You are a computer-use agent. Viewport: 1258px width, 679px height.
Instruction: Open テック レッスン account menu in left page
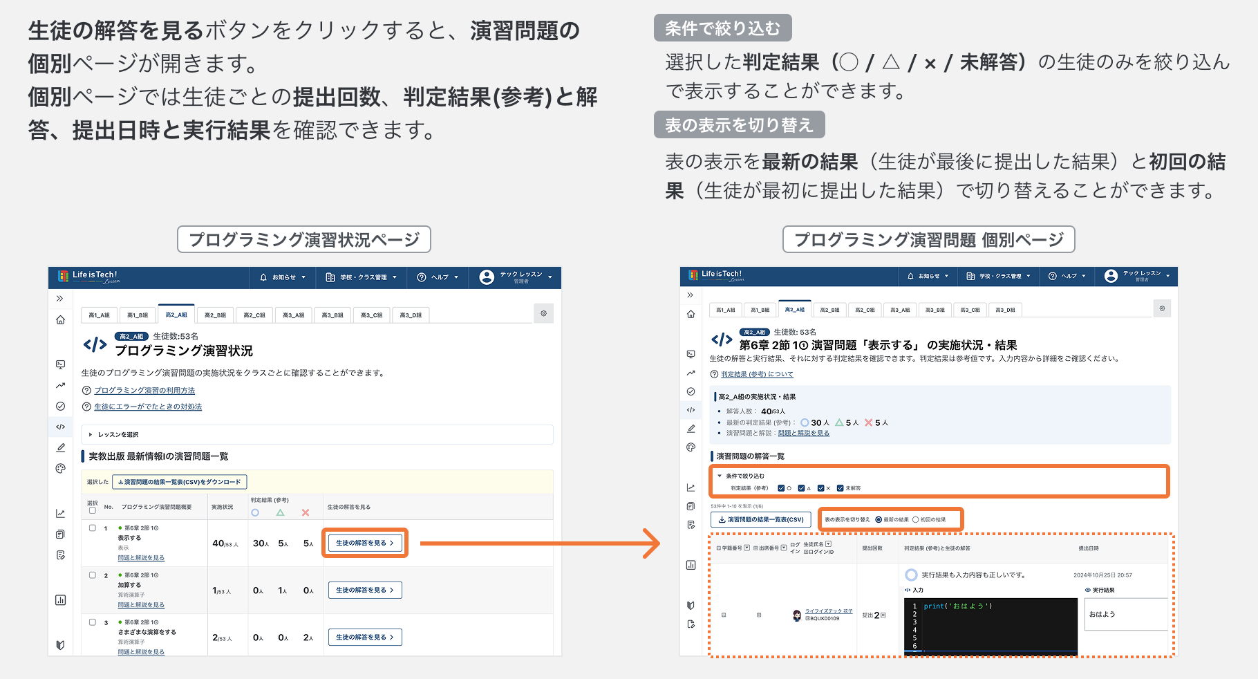click(x=516, y=277)
